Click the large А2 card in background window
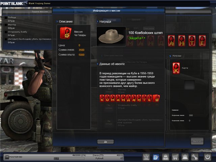The height and width of the screenshot is (162, 216). [x=171, y=40]
